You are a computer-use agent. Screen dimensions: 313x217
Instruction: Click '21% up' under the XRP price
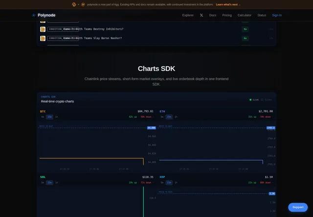click(252, 182)
